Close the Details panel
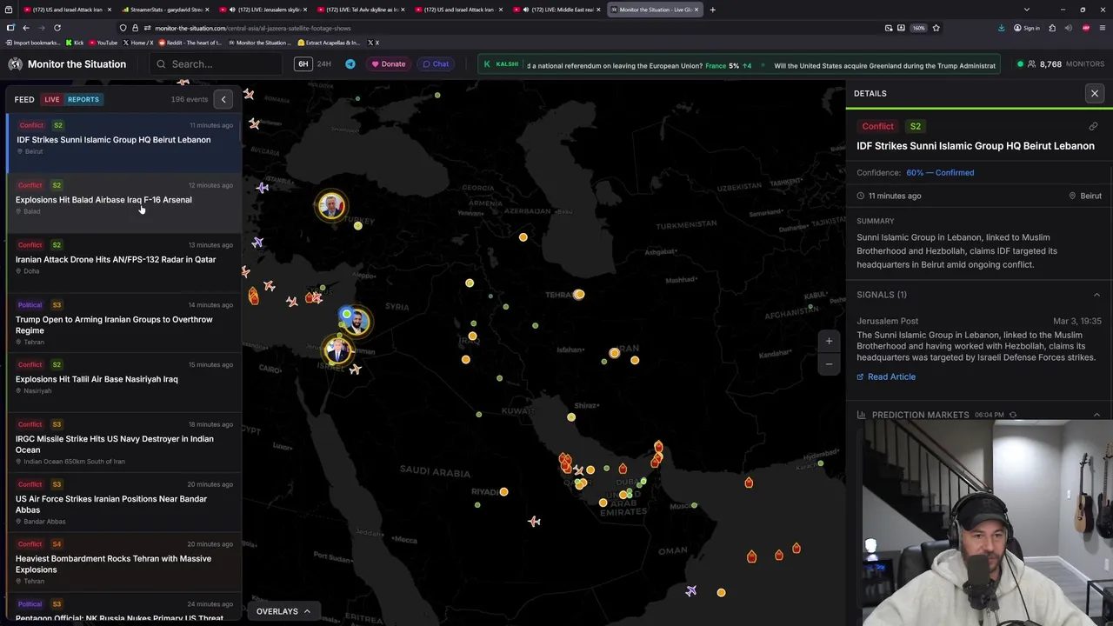This screenshot has height=626, width=1113. click(x=1095, y=93)
